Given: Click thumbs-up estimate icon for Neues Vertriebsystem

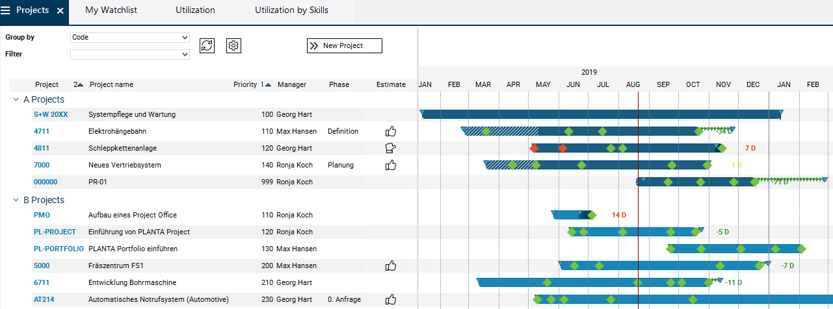Looking at the screenshot, I should point(391,166).
